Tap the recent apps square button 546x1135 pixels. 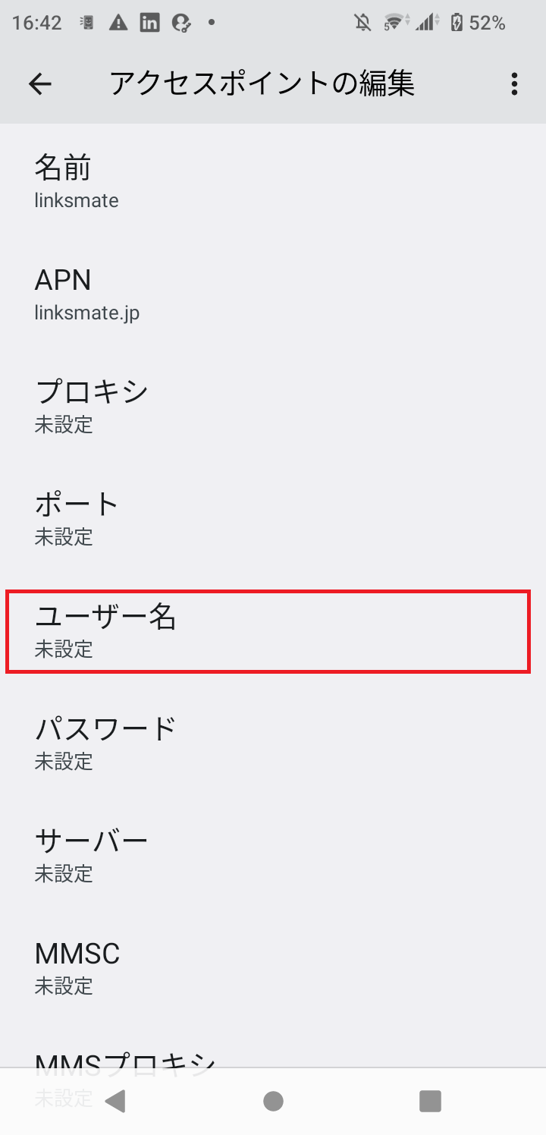click(x=430, y=1100)
